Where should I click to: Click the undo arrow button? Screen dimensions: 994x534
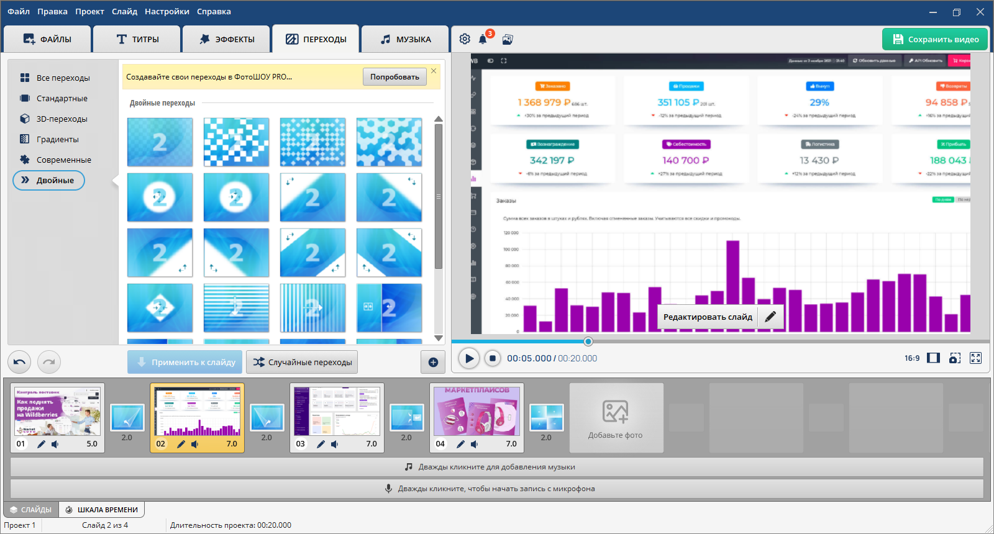click(19, 362)
